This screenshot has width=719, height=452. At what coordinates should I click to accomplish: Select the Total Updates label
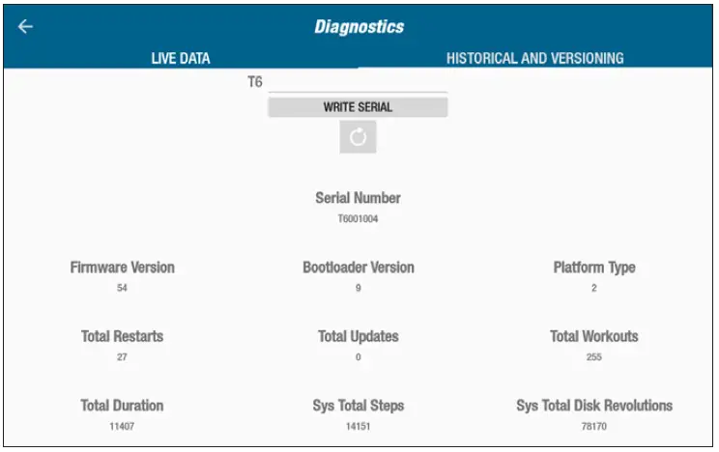358,337
